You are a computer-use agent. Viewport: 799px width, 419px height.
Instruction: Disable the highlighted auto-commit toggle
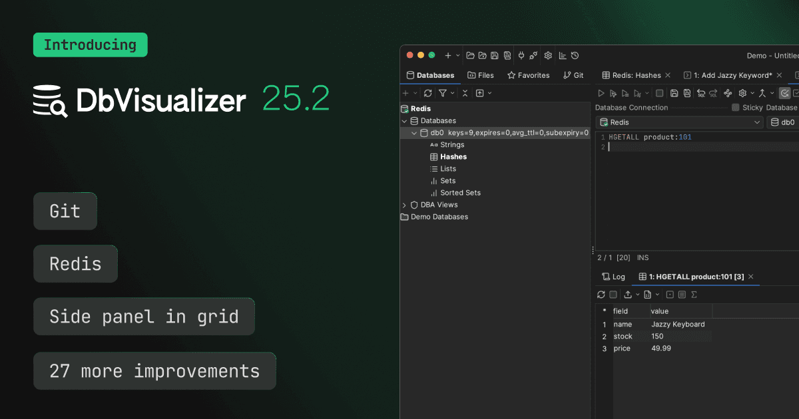[784, 93]
